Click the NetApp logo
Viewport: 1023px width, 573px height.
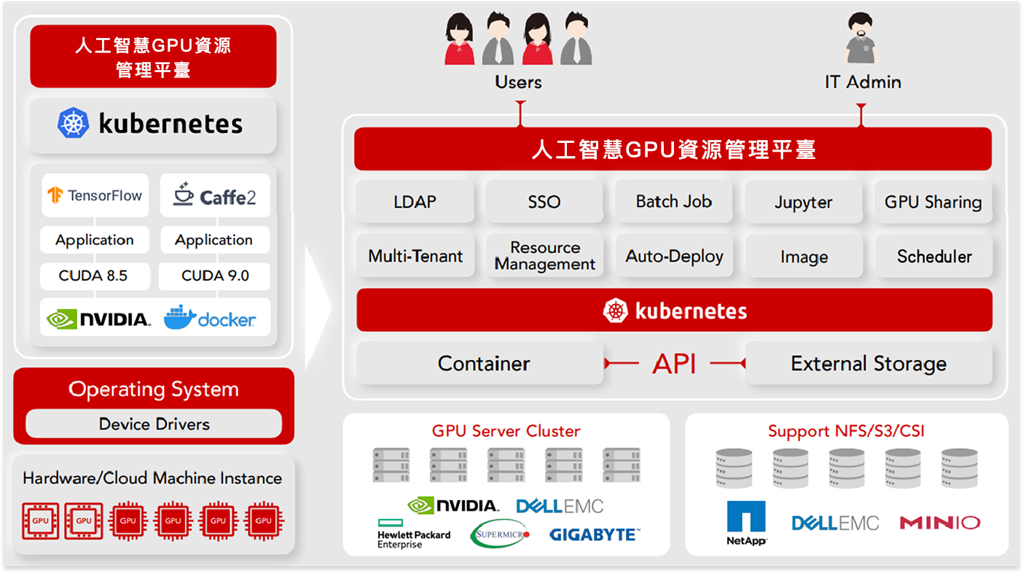pyautogui.click(x=746, y=522)
